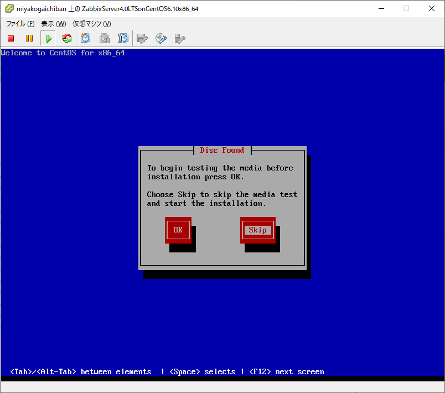Close the virtual machine console window
The image size is (445, 393).
pyautogui.click(x=432, y=8)
